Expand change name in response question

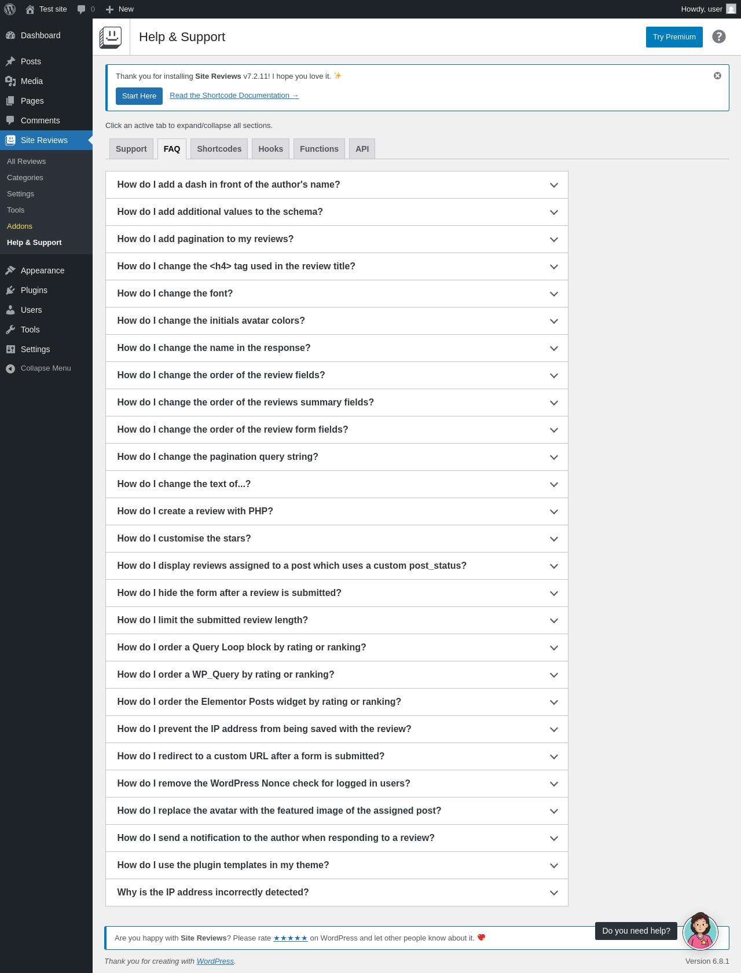(337, 348)
